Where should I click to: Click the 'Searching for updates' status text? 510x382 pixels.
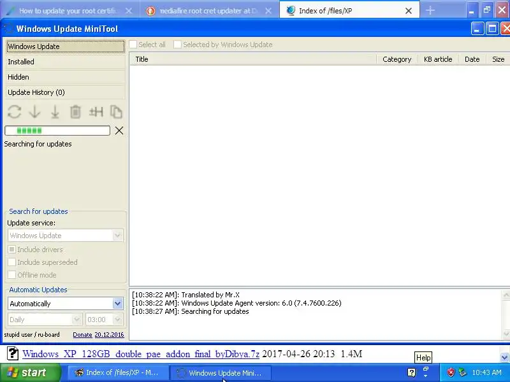38,144
